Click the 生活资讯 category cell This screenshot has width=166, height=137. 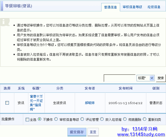(59, 103)
